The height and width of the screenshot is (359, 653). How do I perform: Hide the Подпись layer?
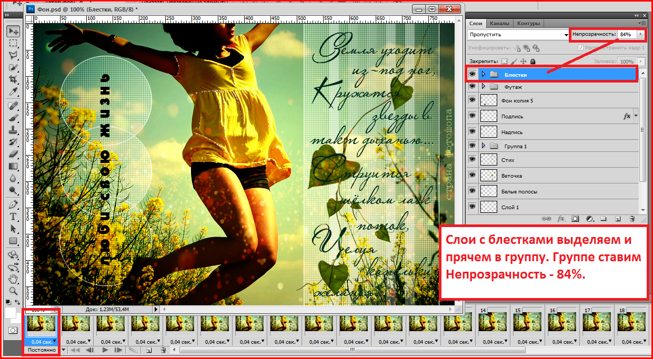click(472, 116)
